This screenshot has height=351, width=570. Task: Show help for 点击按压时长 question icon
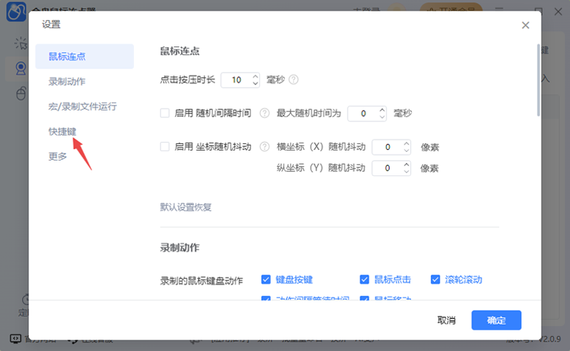click(294, 80)
